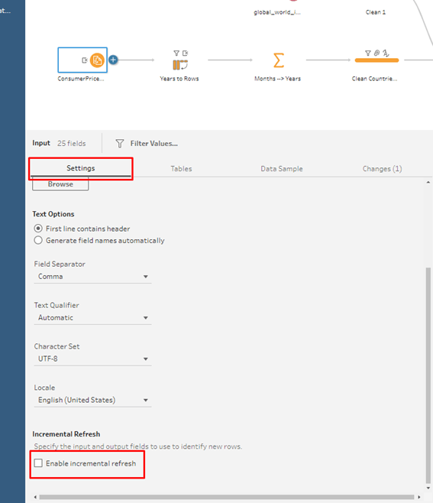Click the funnel icon beside Filter Values
The width and height of the screenshot is (433, 503).
pos(120,144)
